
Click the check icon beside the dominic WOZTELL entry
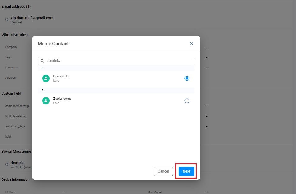click(x=7, y=165)
